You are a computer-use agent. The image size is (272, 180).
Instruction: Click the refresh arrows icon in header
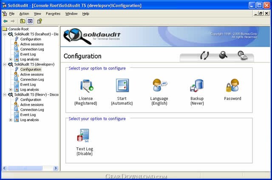[x=204, y=55]
